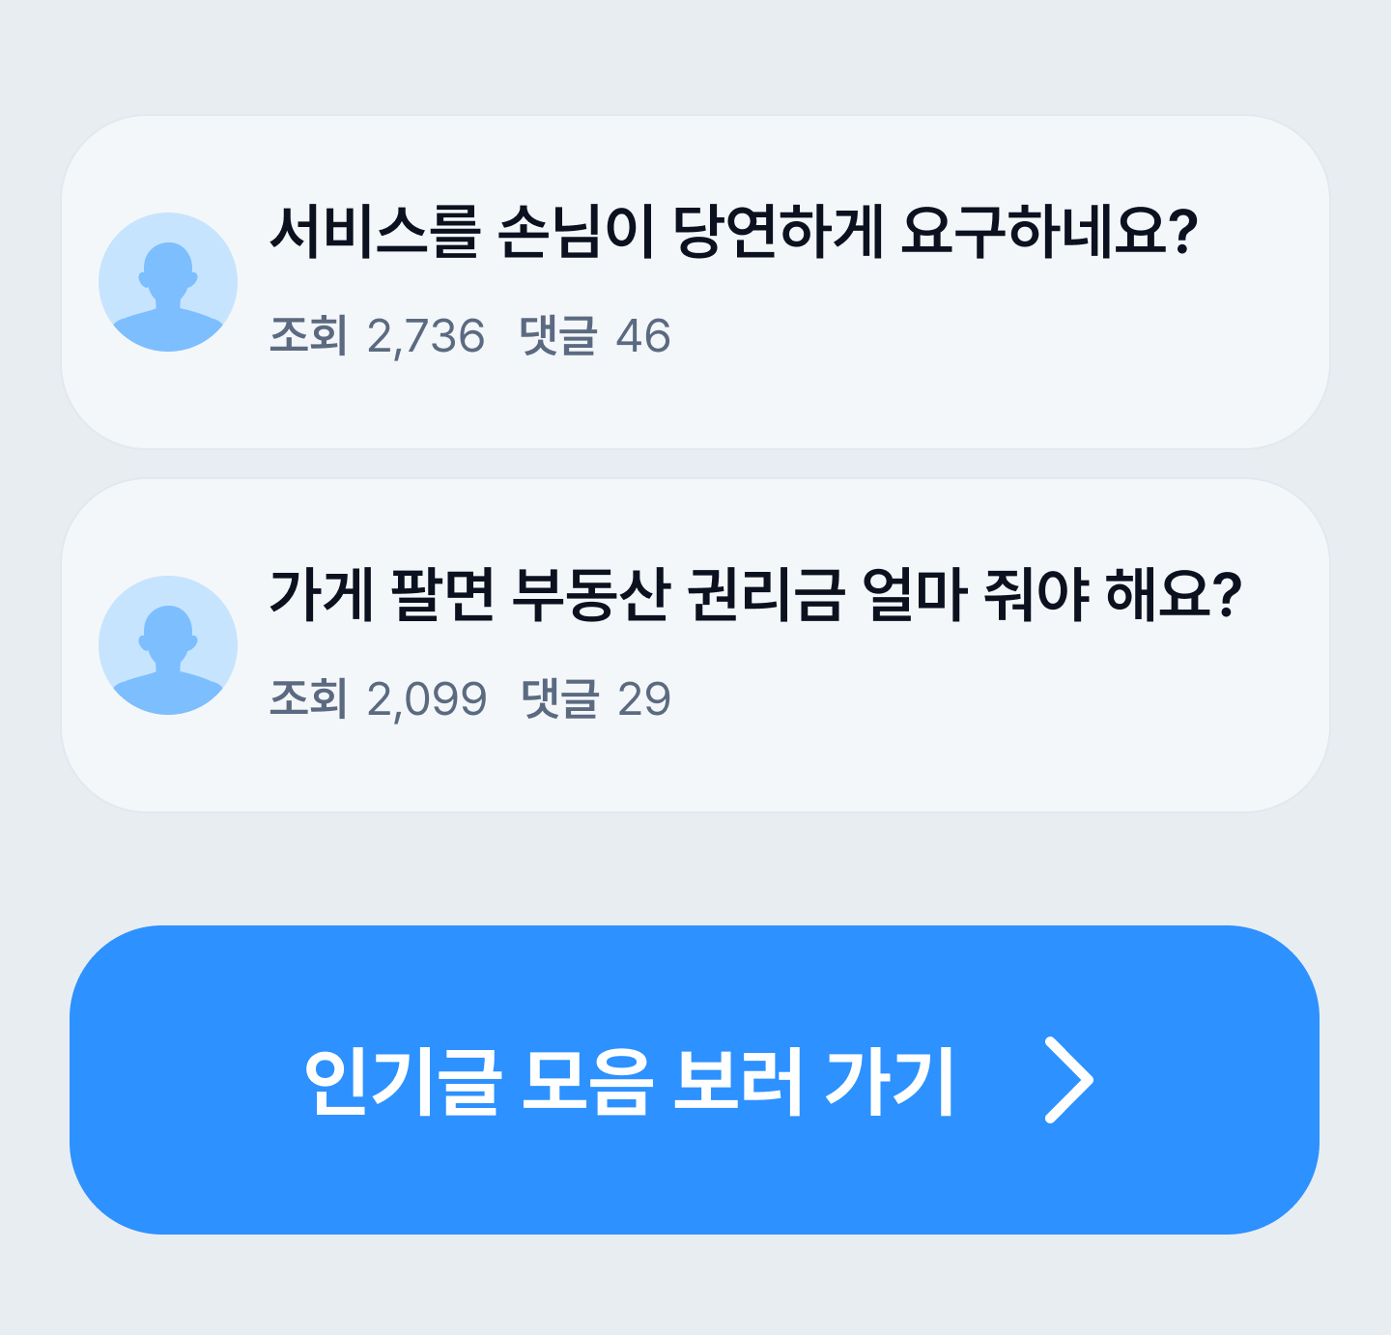Viewport: 1391px width, 1335px height.
Task: Click the profile avatar on the 서비스 post
Action: point(168,282)
